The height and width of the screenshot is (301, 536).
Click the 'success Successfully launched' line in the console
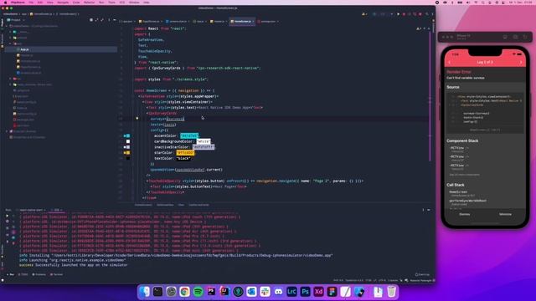[x=73, y=265]
